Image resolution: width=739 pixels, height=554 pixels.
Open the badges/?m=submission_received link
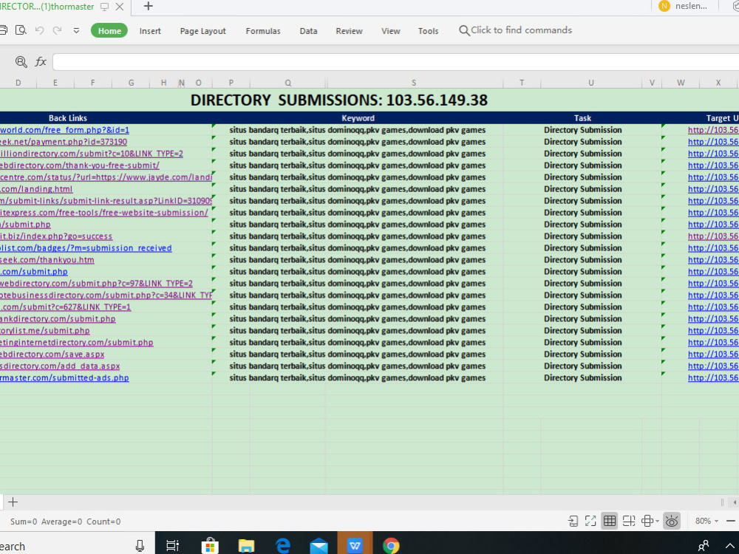point(86,247)
